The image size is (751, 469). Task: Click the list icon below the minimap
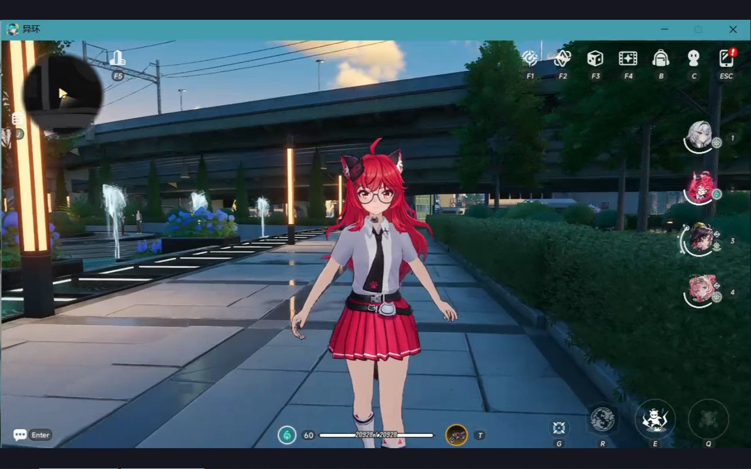(18, 119)
